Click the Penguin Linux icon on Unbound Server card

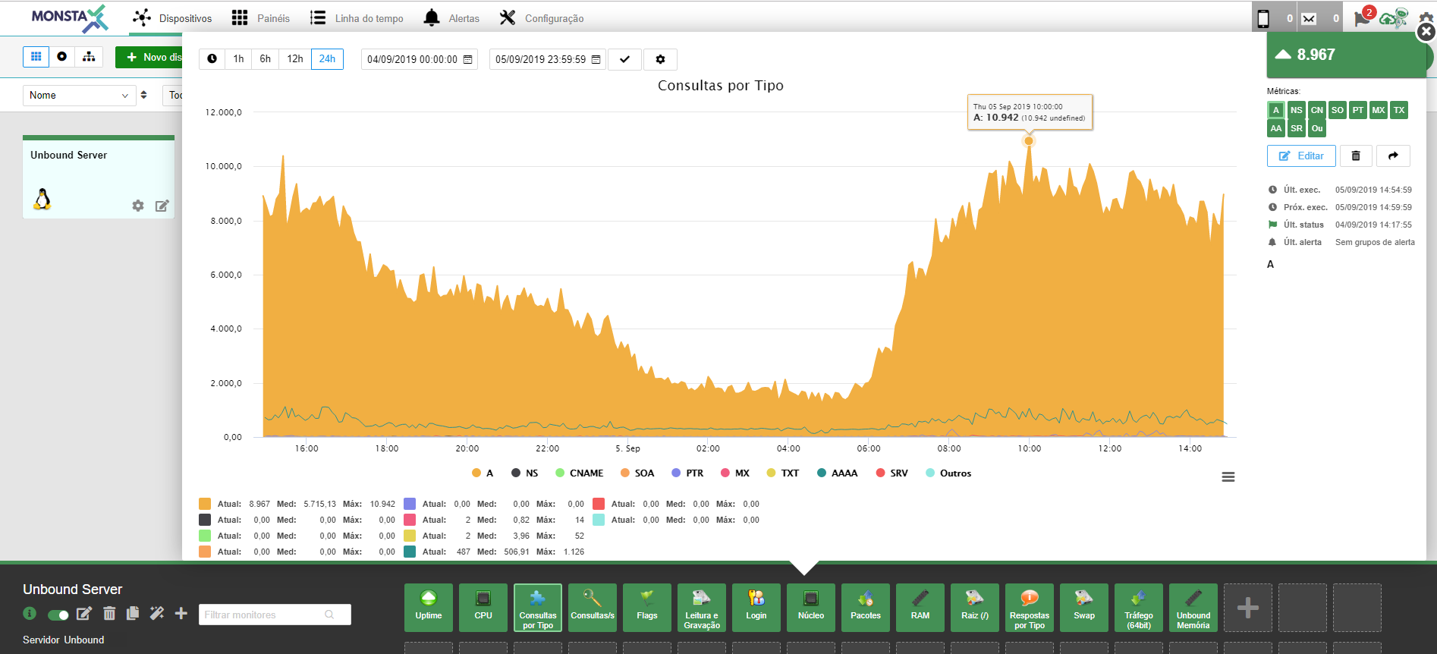pyautogui.click(x=42, y=199)
